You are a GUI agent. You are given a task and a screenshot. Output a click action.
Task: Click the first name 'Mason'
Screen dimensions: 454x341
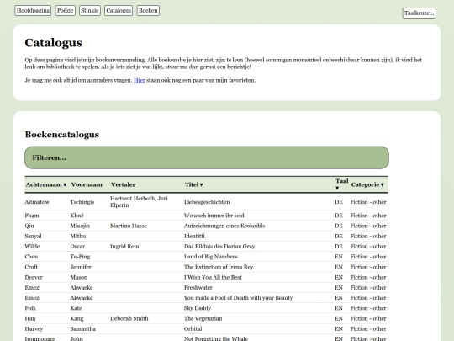click(79, 277)
